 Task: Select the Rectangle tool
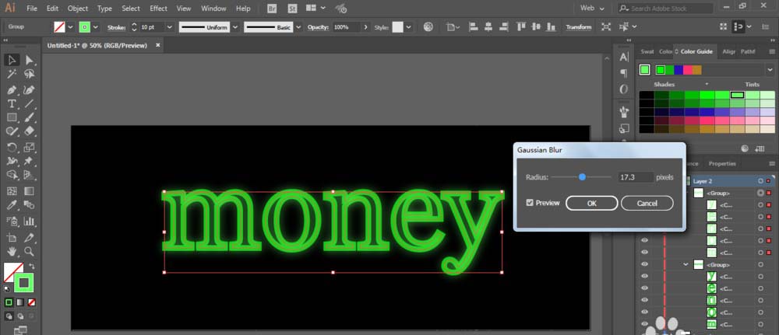click(12, 118)
